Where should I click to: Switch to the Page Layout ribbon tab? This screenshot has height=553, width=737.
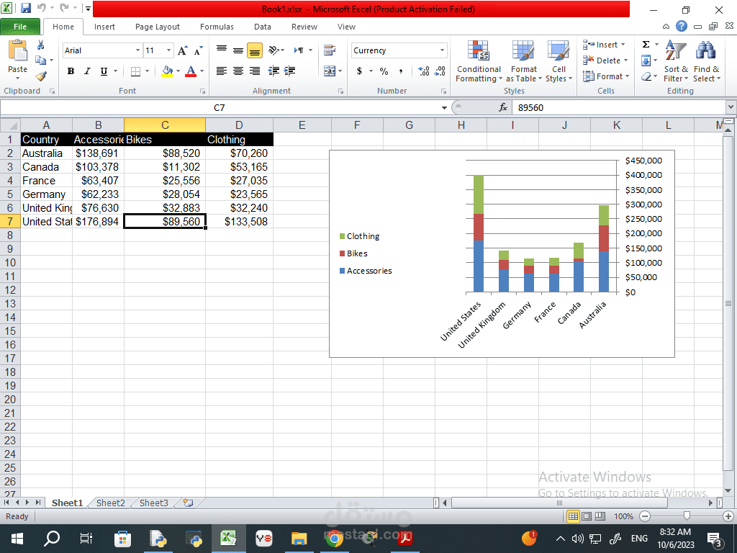(x=158, y=27)
